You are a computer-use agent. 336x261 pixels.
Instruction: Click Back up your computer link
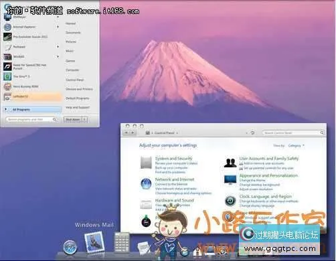(x=171, y=168)
